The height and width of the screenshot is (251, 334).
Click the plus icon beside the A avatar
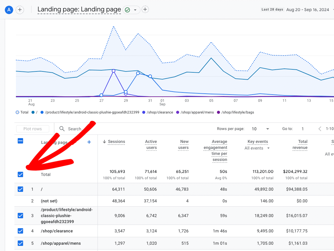click(20, 10)
